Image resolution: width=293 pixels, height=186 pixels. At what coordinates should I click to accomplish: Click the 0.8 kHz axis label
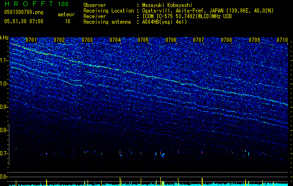tap(4, 130)
